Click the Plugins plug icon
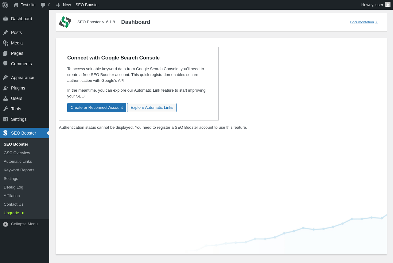This screenshot has width=393, height=263. coord(6,88)
